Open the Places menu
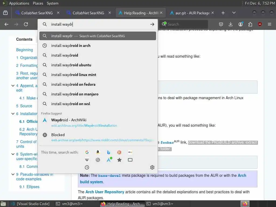 click(38, 3)
